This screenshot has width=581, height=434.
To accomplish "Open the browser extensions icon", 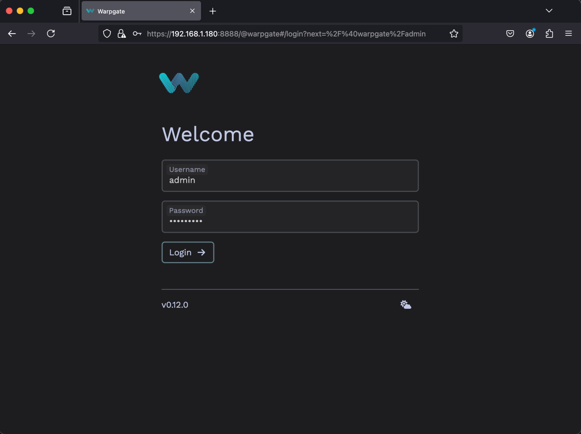I will 549,34.
